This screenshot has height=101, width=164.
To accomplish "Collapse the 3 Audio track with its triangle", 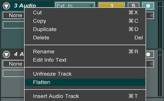I will (x=6, y=6).
